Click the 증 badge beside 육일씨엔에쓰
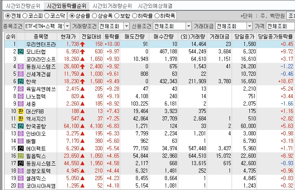Viewport: 295px width, 190px height. click(21, 89)
